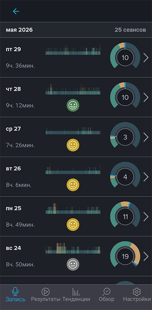
Task: Tap snore timeline graph for вс 24
Action: pos(73,248)
